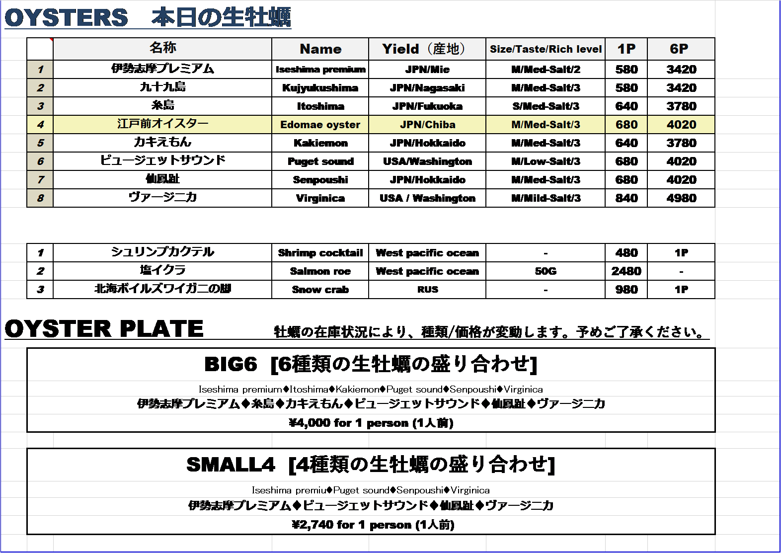Click the 6P price column header

tap(681, 49)
